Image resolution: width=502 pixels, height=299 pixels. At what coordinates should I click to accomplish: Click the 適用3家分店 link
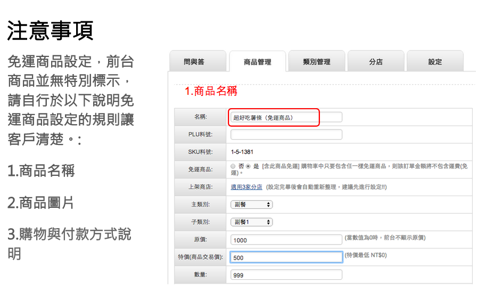tap(246, 187)
